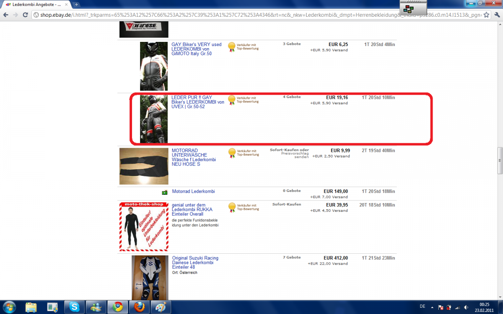Click the price EUR 149,00

tap(336, 191)
